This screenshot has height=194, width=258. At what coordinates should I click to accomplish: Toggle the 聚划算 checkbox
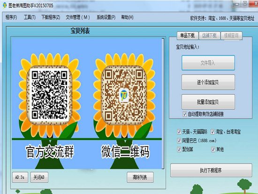[x=179, y=149]
